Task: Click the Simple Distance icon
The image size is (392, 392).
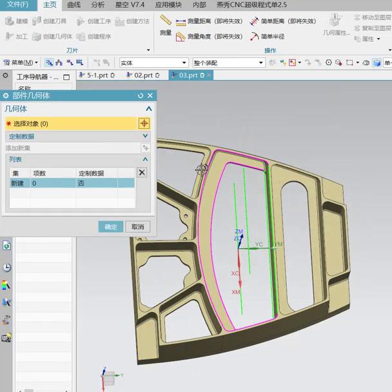Action: coord(255,21)
